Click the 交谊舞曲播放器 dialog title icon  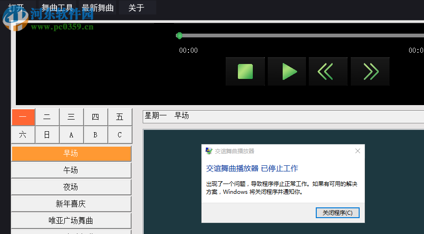coord(209,151)
